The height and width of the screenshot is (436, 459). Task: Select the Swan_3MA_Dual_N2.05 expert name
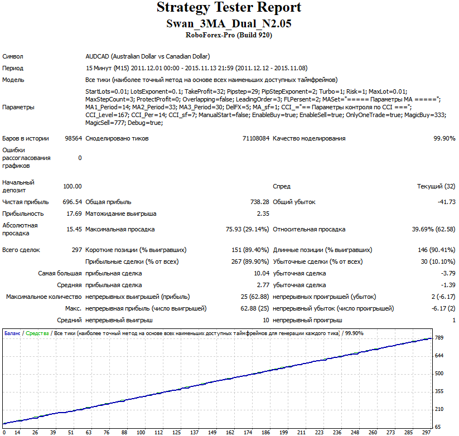(229, 23)
